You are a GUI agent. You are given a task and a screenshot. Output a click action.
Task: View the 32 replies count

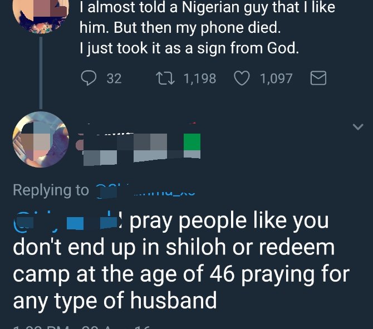pos(114,78)
